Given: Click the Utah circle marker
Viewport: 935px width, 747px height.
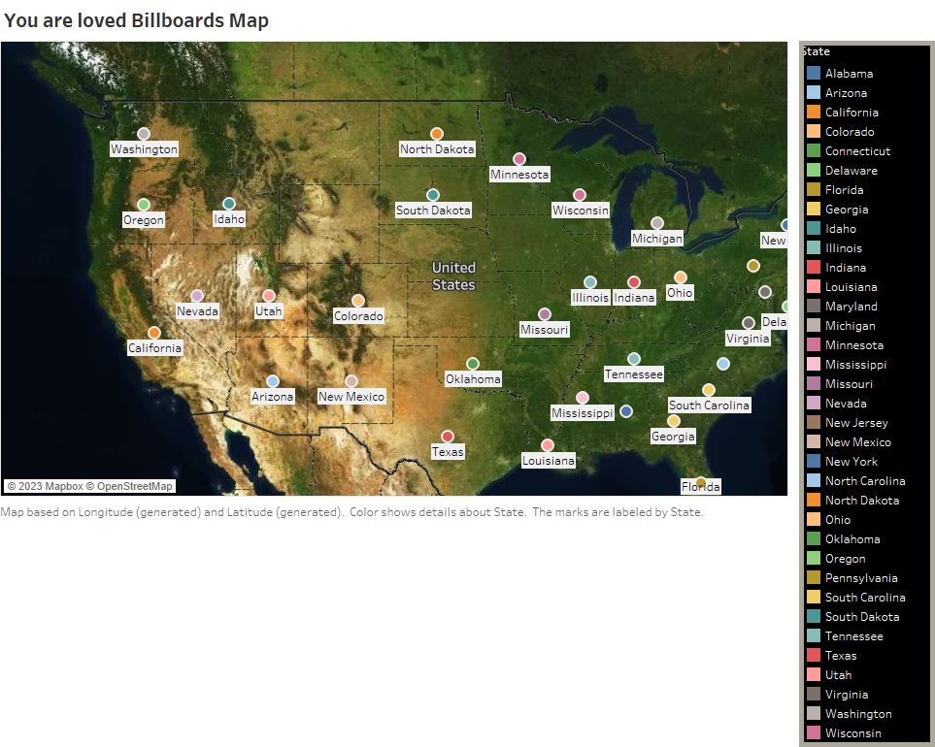Looking at the screenshot, I should coord(269,296).
